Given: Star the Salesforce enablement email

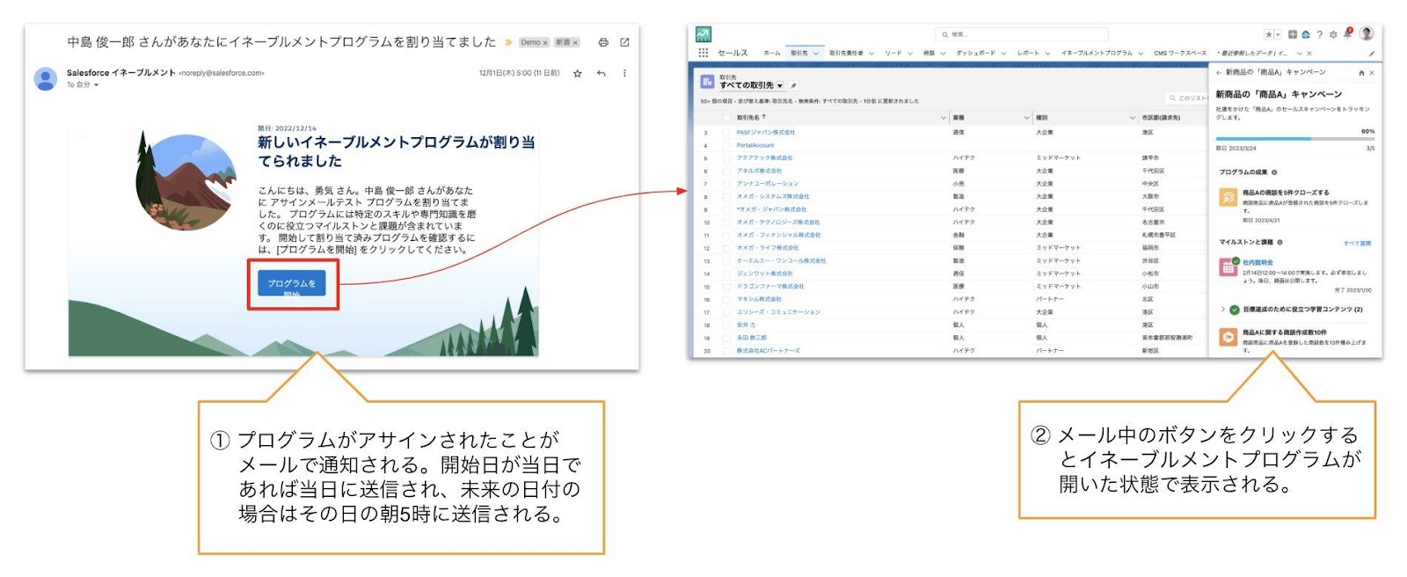Looking at the screenshot, I should coord(578,73).
